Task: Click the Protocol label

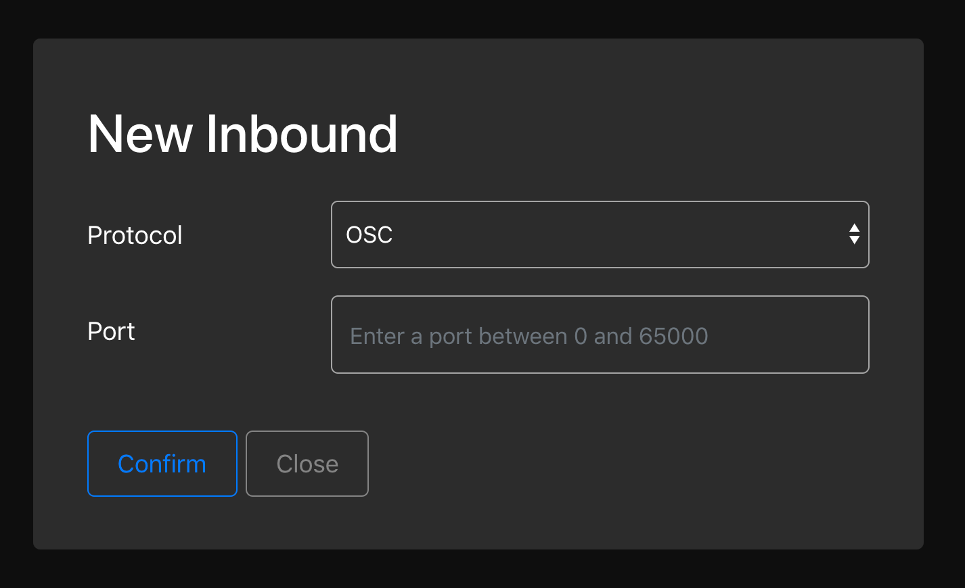Action: (135, 235)
